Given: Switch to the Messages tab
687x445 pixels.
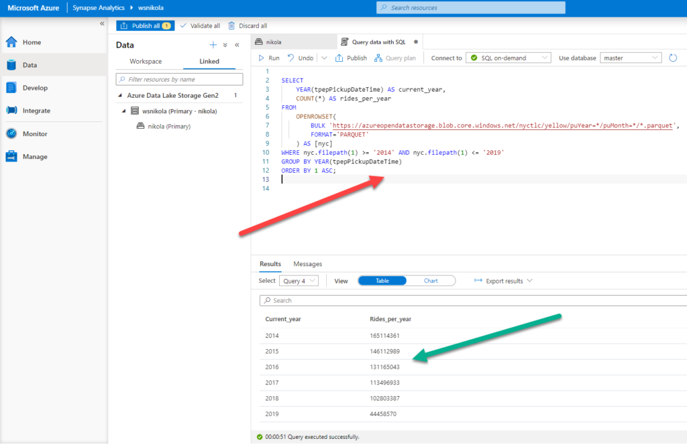Looking at the screenshot, I should 307,264.
